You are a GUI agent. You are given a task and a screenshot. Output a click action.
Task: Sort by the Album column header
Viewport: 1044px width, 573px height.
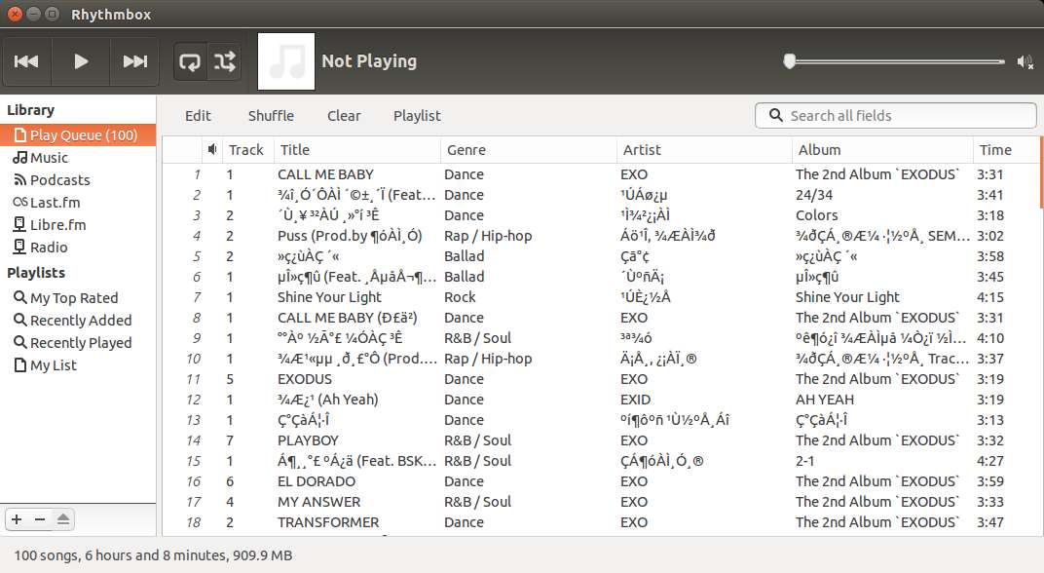tap(883, 150)
